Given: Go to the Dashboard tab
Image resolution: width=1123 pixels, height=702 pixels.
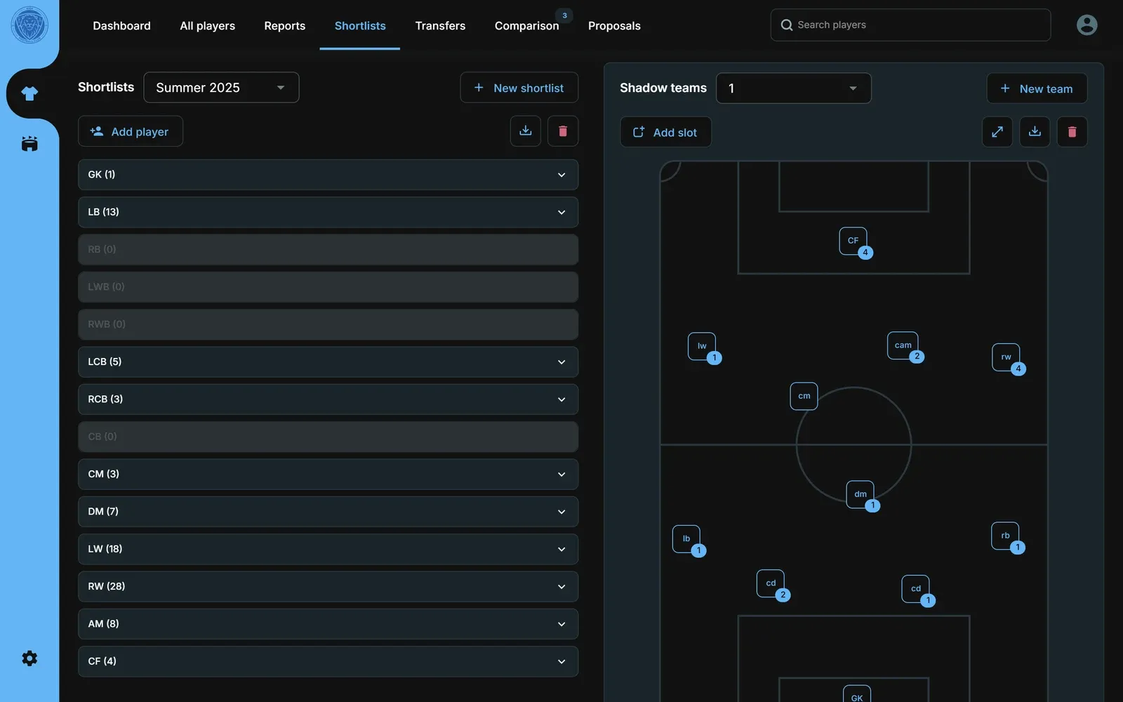Looking at the screenshot, I should tap(121, 26).
